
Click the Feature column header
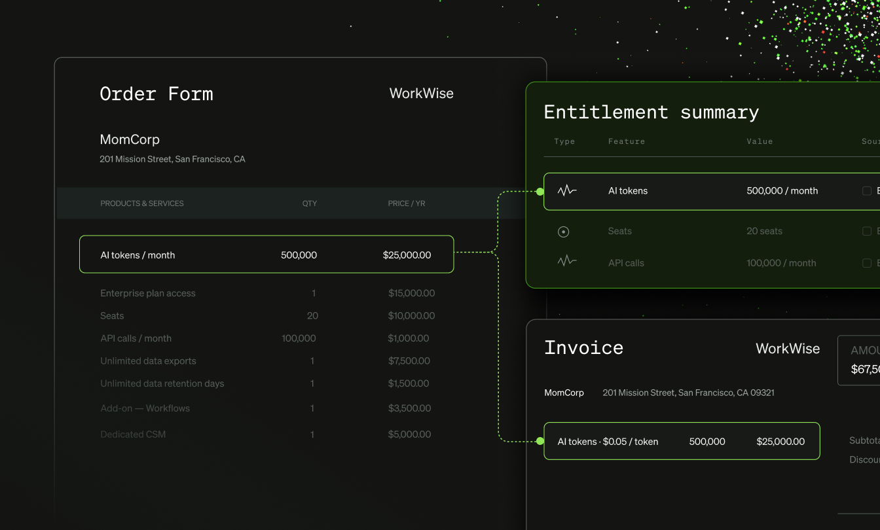[x=627, y=141]
